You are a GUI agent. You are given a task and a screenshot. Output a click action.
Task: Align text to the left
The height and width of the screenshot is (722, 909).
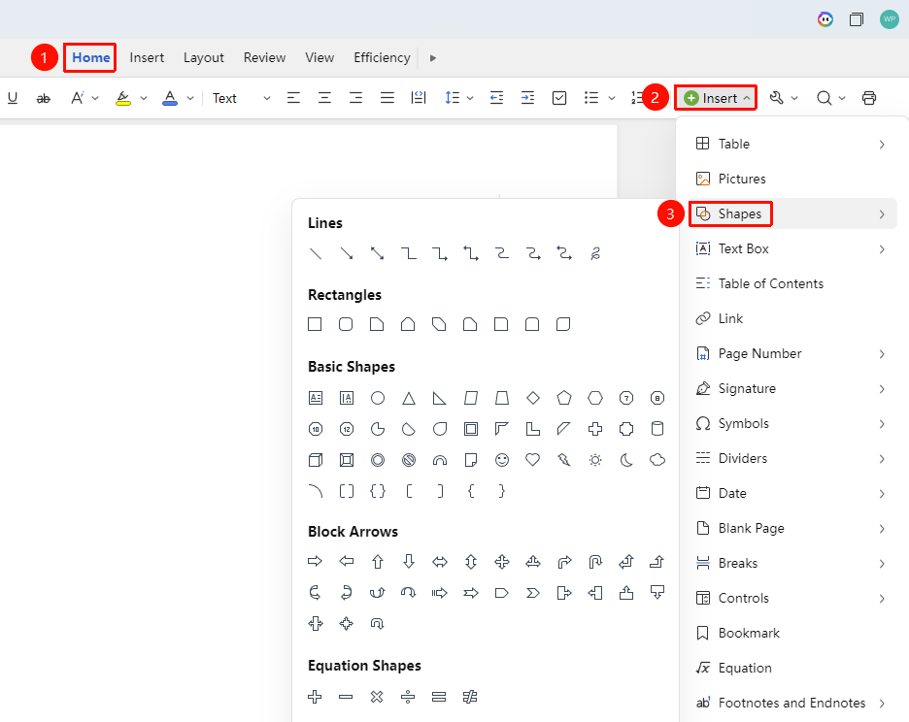pyautogui.click(x=294, y=98)
